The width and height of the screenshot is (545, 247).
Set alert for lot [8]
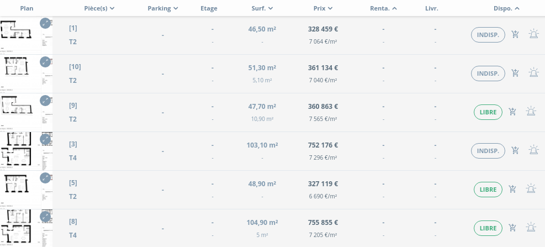531,228
